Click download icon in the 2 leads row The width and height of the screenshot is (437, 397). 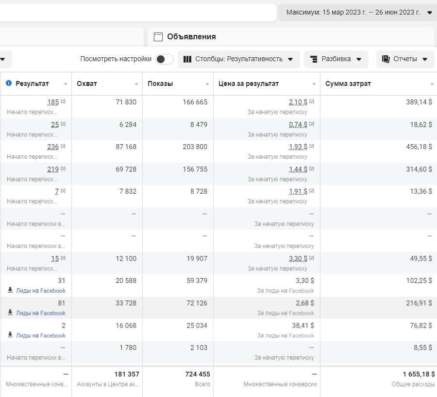click(x=10, y=335)
